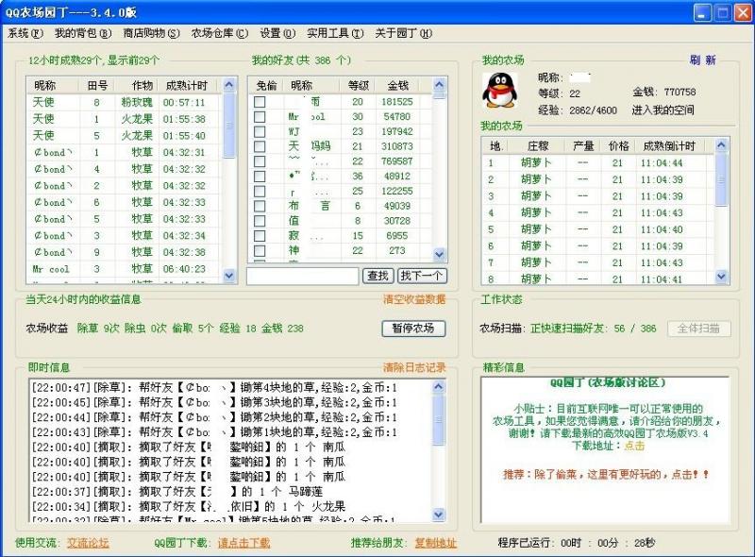Viewport: 755px width, 557px height.
Task: Select plot 1 胡萝卜 row with 11:04:44
Action: (597, 163)
